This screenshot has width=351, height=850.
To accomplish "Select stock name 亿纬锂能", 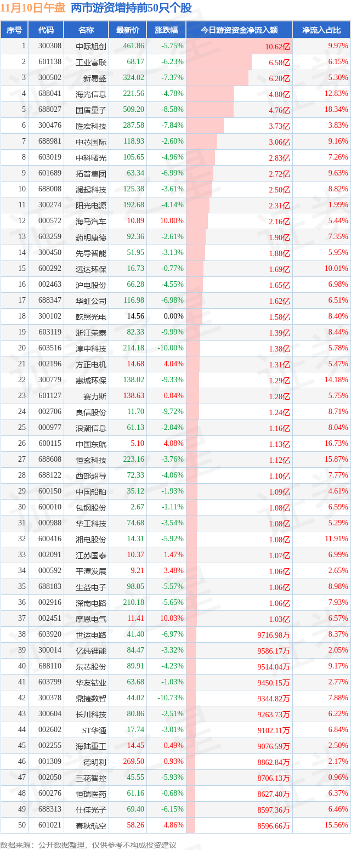I will pos(92,651).
